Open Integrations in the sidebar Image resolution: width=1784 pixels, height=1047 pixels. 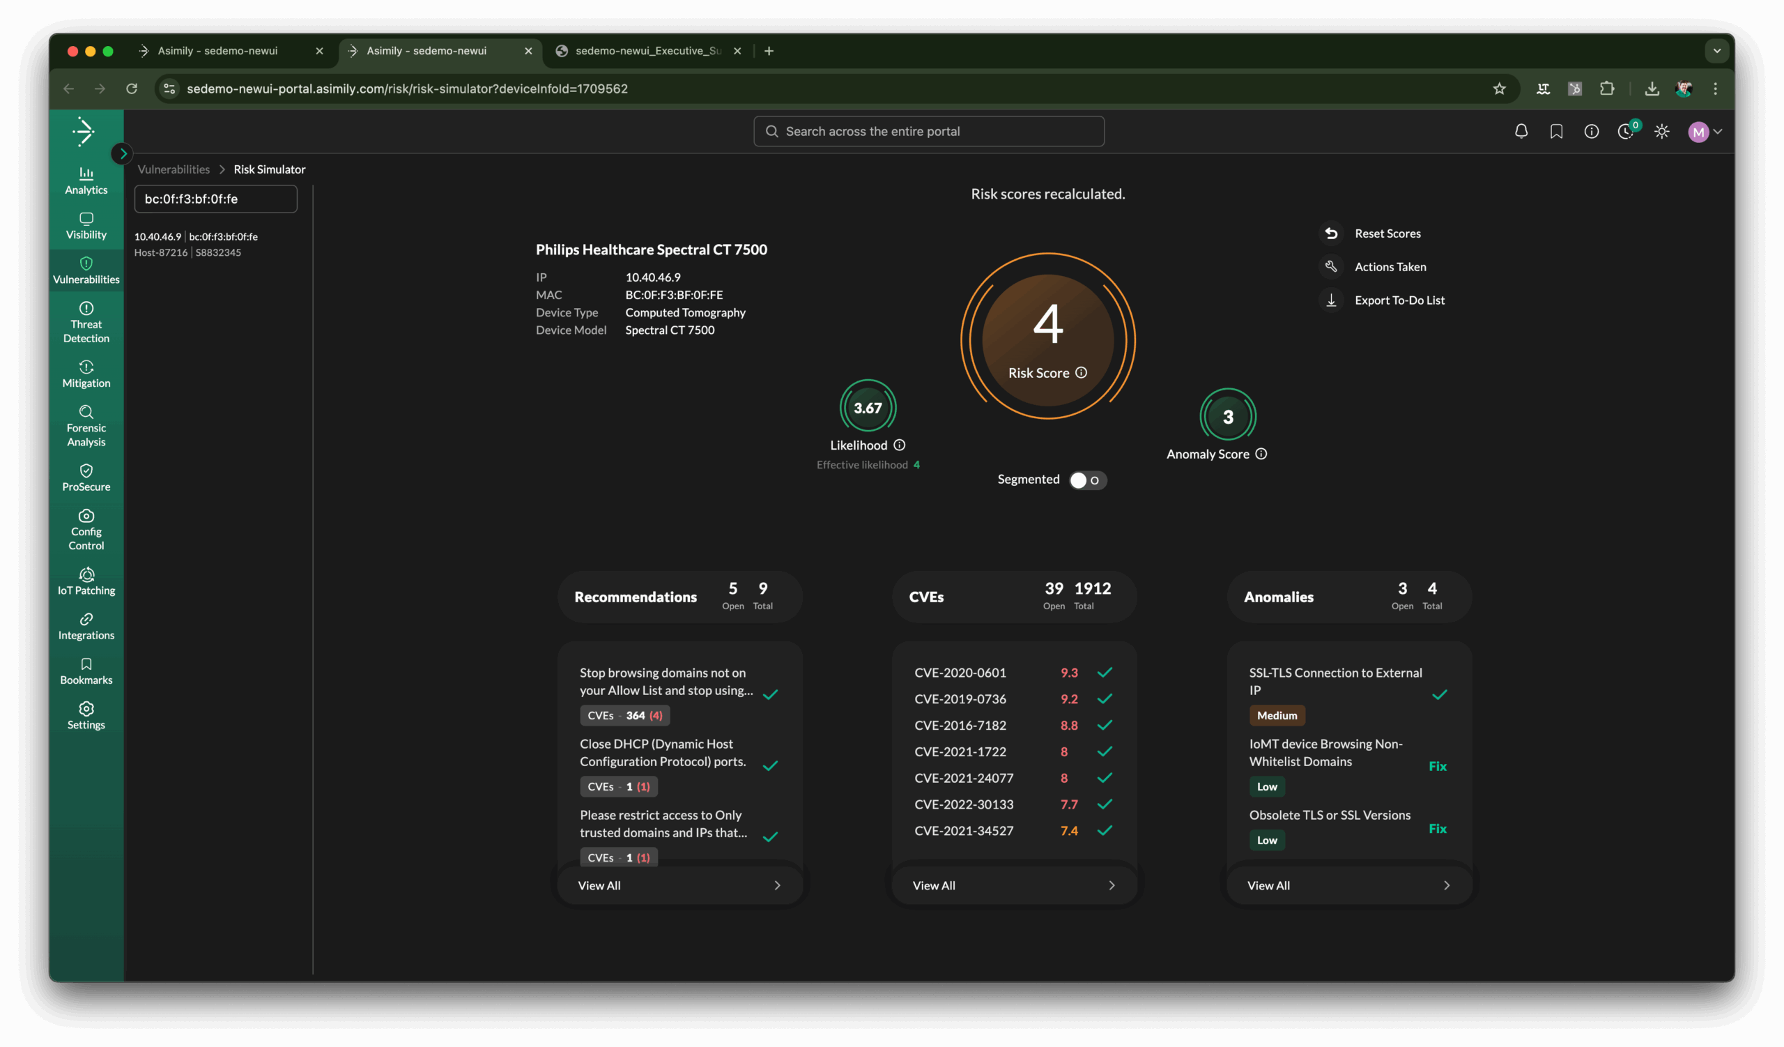coord(86,627)
